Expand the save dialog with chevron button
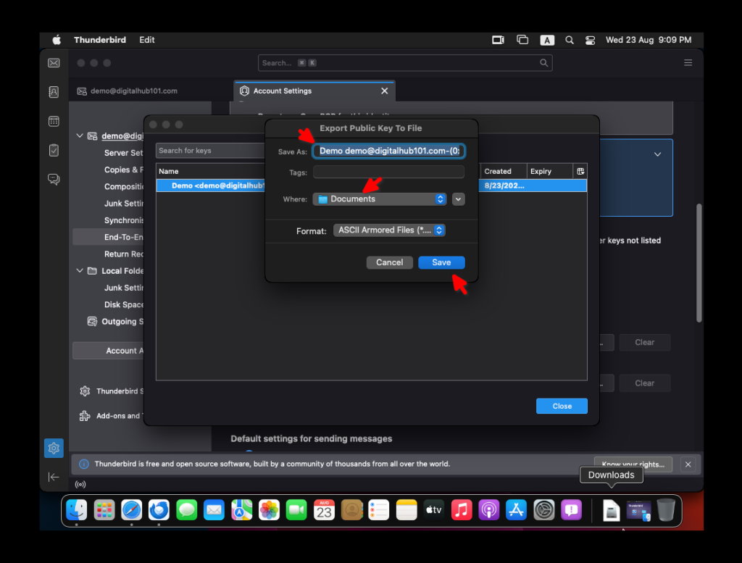 coord(458,199)
